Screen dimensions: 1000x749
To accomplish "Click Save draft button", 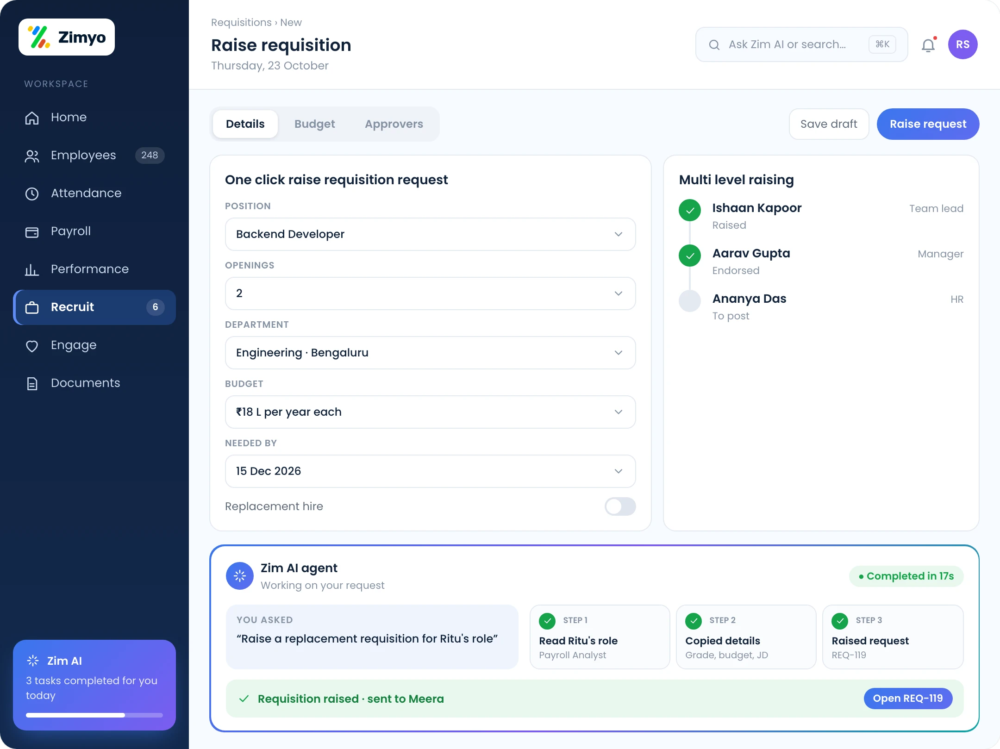I will click(x=829, y=124).
